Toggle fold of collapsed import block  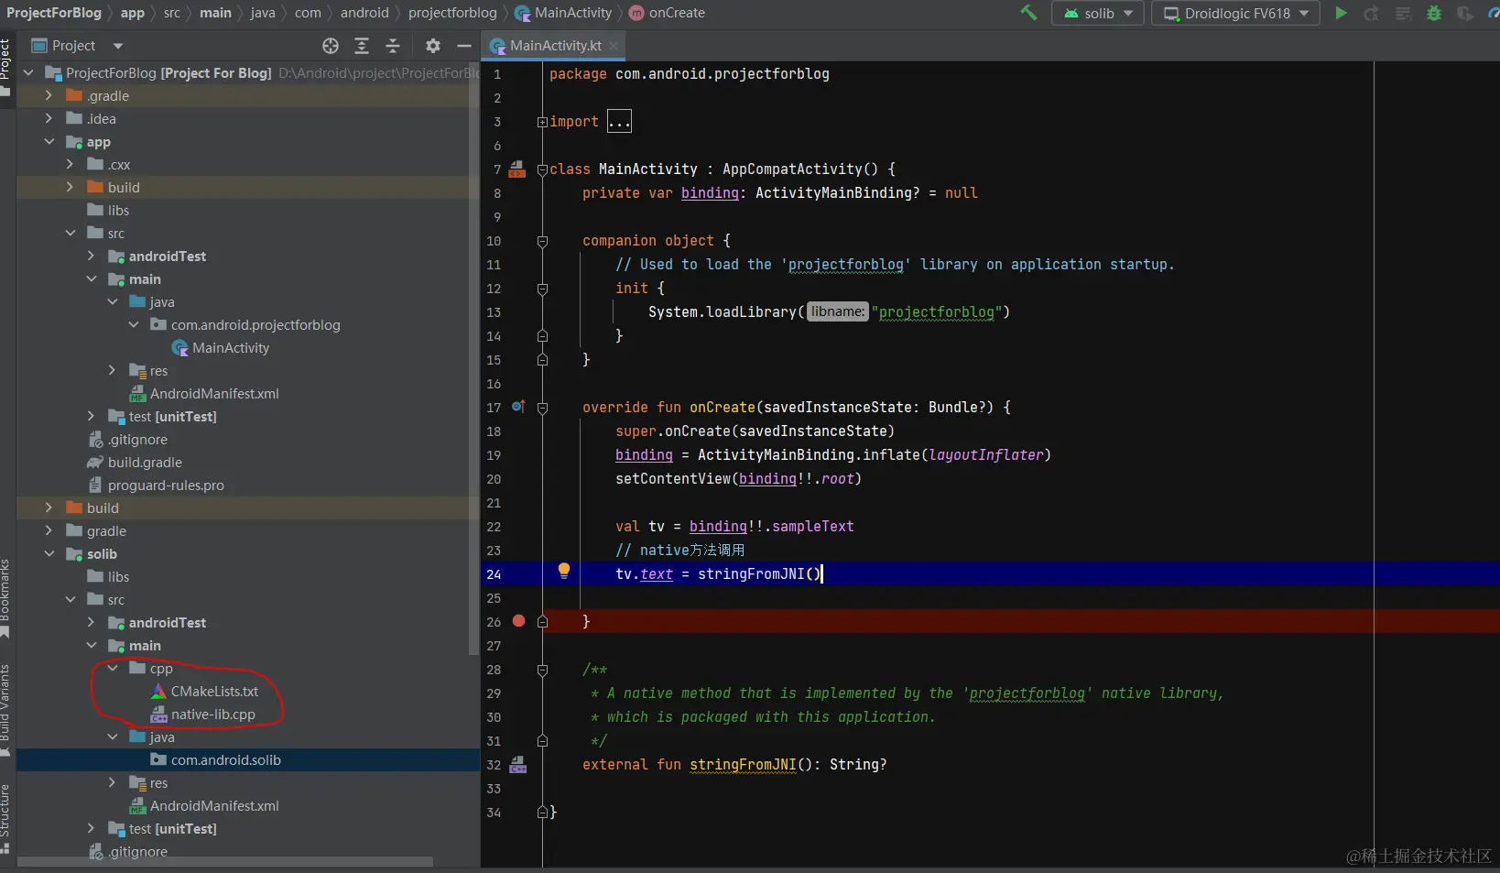[x=542, y=122]
